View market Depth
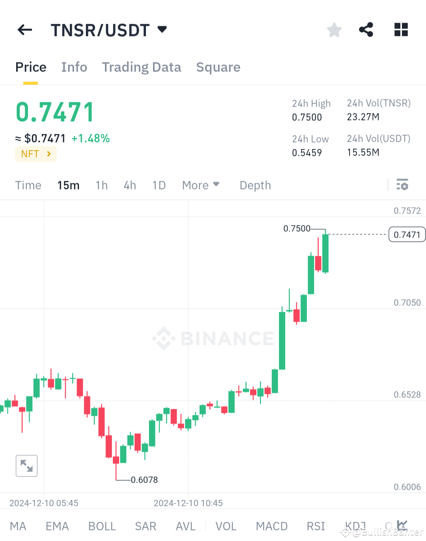The width and height of the screenshot is (426, 541). click(x=255, y=185)
